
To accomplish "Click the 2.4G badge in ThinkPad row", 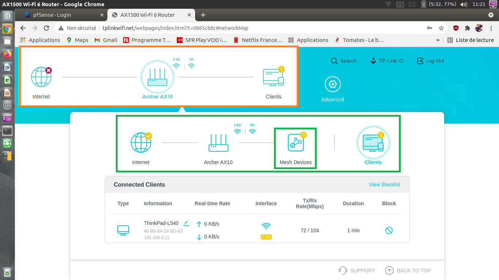I will 266,237.
